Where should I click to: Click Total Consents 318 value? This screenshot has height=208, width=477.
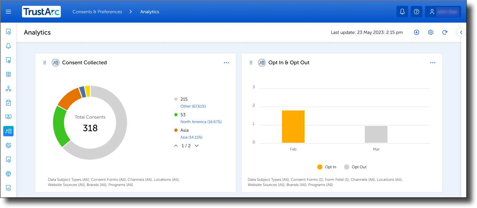[x=90, y=128]
